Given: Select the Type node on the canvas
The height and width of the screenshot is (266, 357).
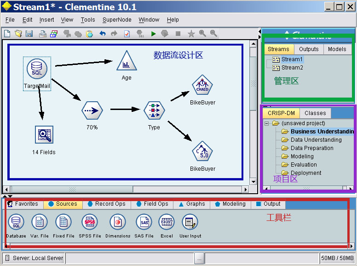Looking at the screenshot, I should tap(154, 111).
